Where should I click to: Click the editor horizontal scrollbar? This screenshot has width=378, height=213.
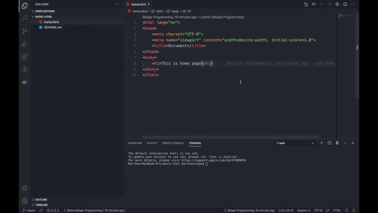tap(231, 137)
